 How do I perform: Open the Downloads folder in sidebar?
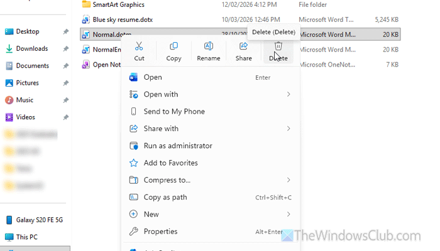(32, 49)
